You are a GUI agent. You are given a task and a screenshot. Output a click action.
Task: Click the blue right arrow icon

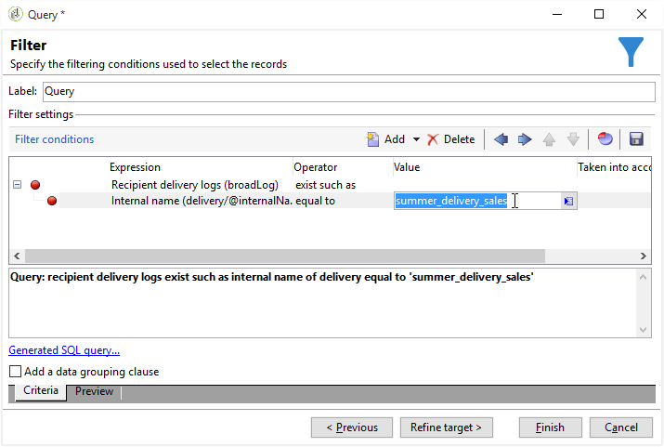click(525, 139)
